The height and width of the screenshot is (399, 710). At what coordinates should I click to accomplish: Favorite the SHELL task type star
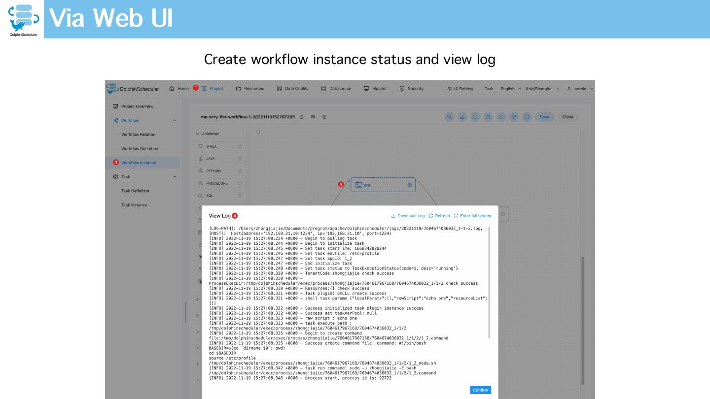[240, 146]
